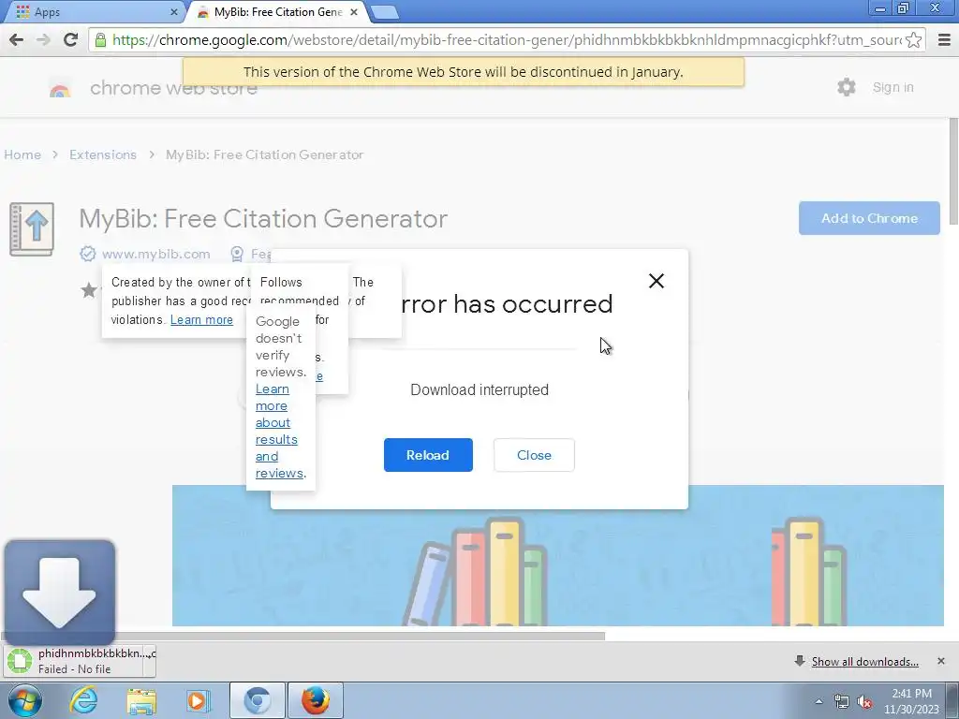This screenshot has height=719, width=959.
Task: Launch Internet Explorer from the taskbar
Action: pyautogui.click(x=83, y=700)
